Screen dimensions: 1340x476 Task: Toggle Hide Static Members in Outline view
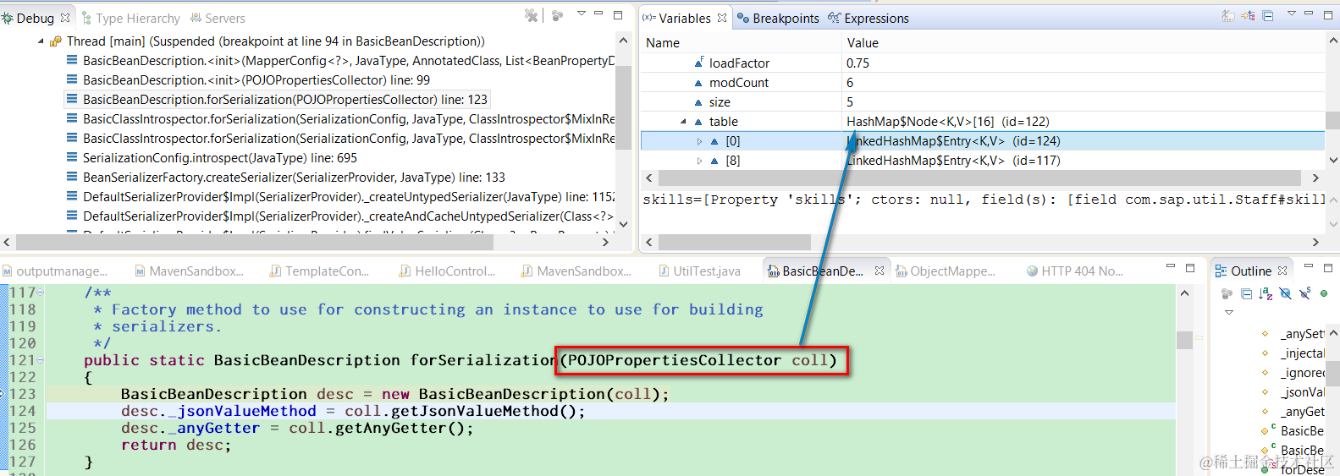tap(1304, 293)
